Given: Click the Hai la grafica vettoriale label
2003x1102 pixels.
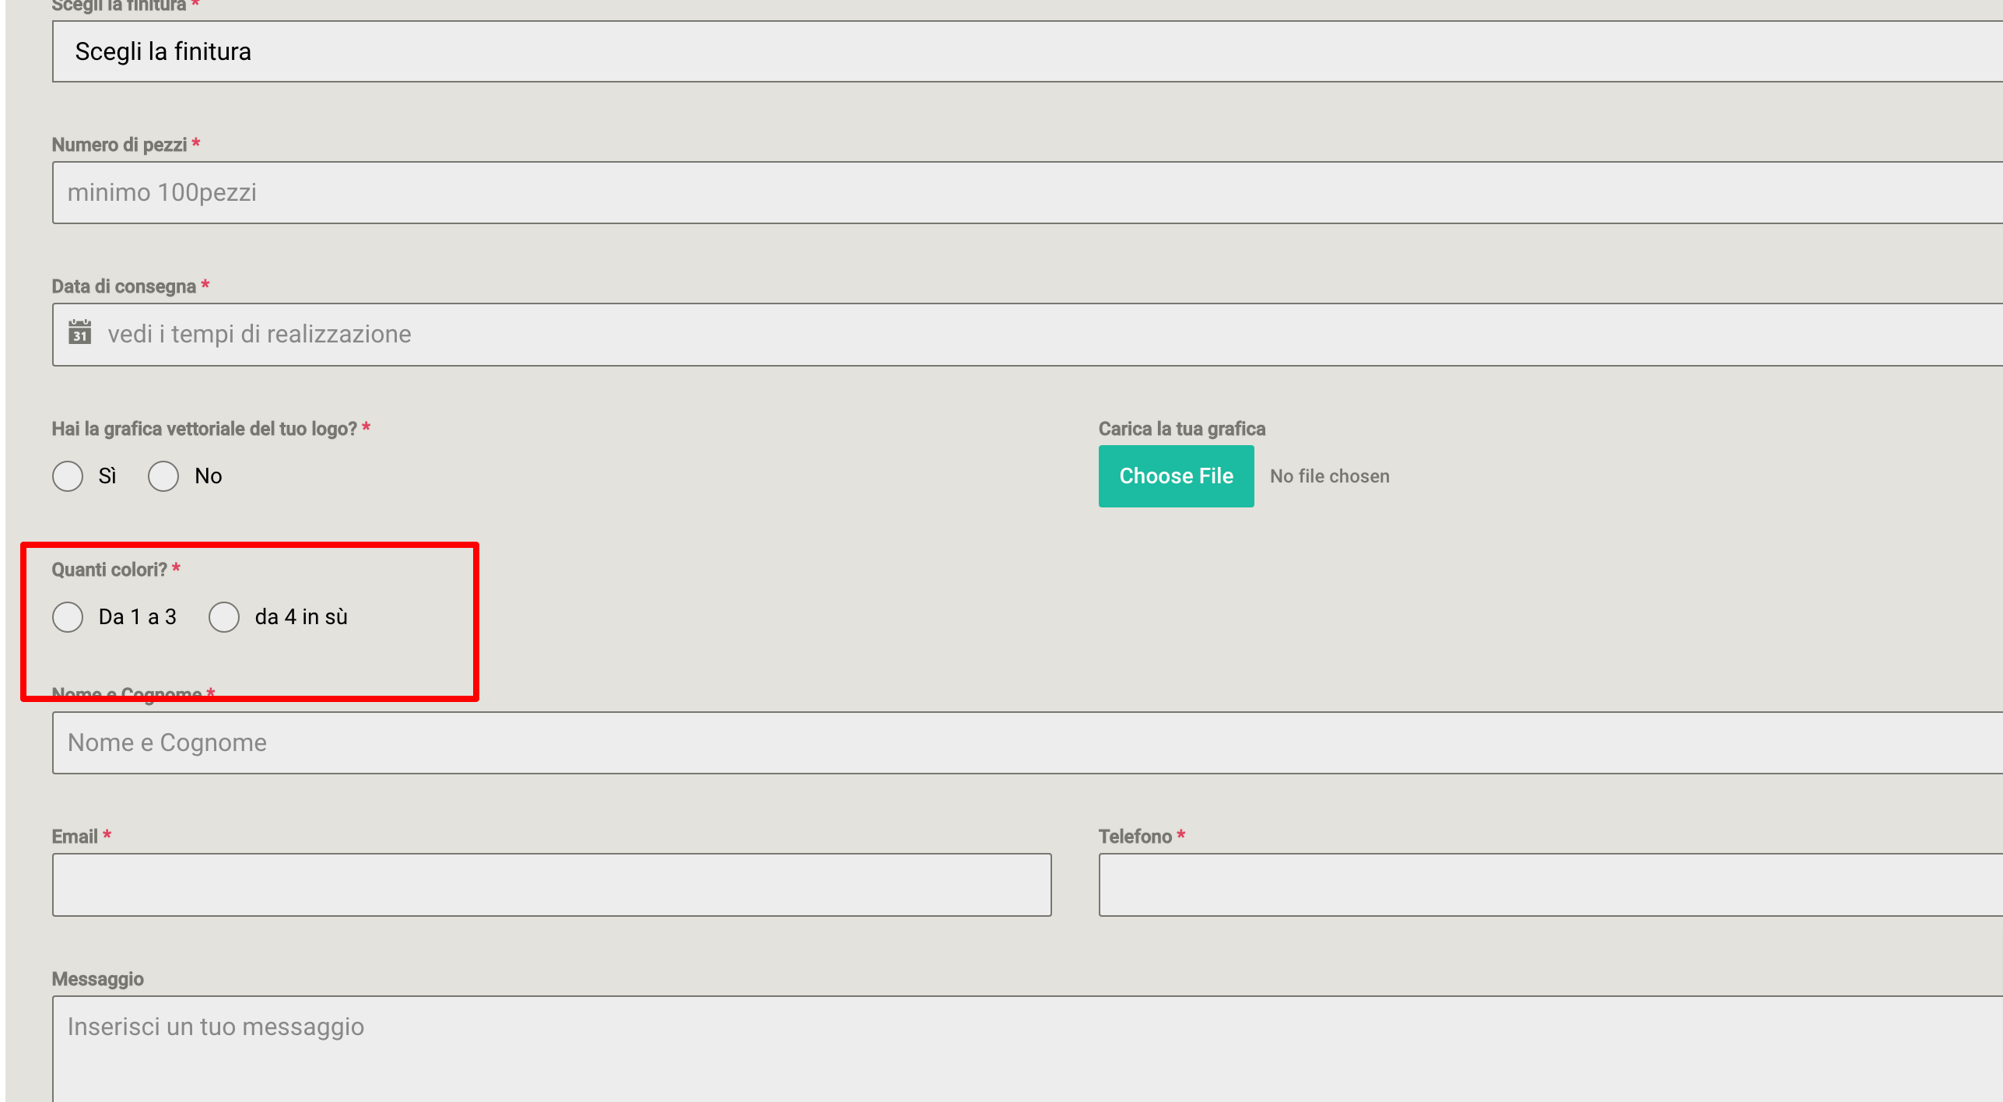Looking at the screenshot, I should (x=204, y=429).
